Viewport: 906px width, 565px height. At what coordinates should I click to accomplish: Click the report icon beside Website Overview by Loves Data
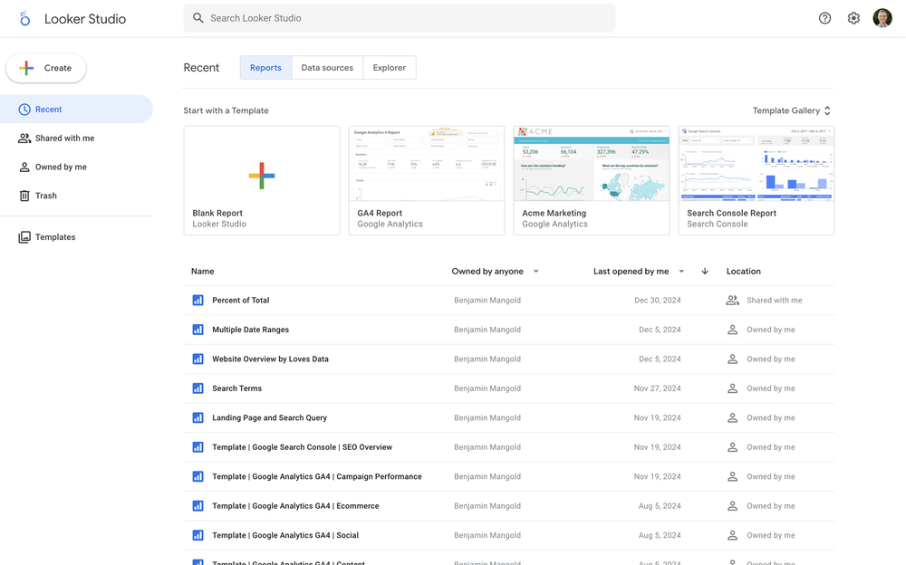pyautogui.click(x=198, y=359)
